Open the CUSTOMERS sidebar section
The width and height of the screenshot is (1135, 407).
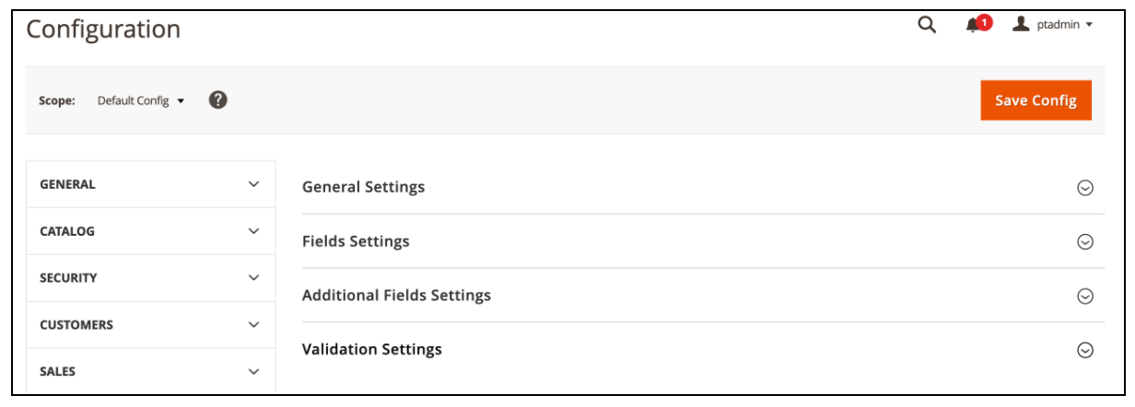click(76, 325)
